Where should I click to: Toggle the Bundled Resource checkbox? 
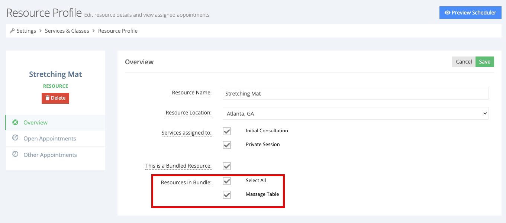[227, 166]
